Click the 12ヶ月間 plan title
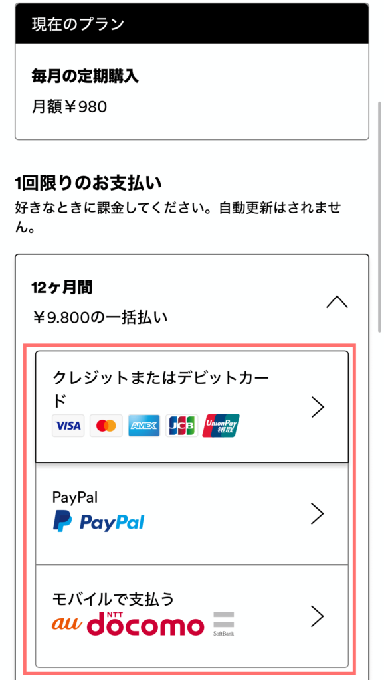 (x=62, y=288)
